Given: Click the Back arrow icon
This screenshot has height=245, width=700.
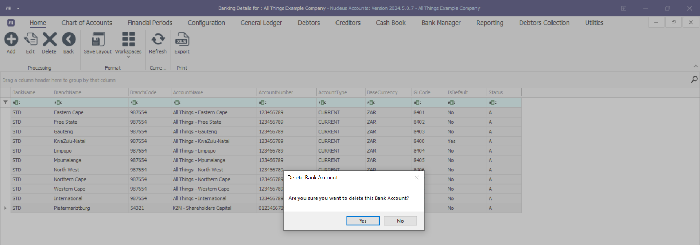Looking at the screenshot, I should tap(69, 39).
